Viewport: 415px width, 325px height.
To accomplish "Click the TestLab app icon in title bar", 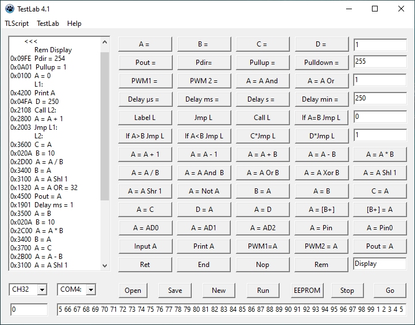I will [9, 9].
